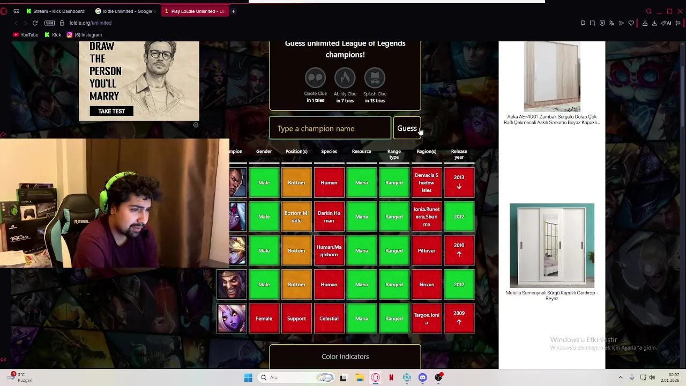
Task: Click the 'Bottom,Middle' position cell
Action: [x=296, y=217]
